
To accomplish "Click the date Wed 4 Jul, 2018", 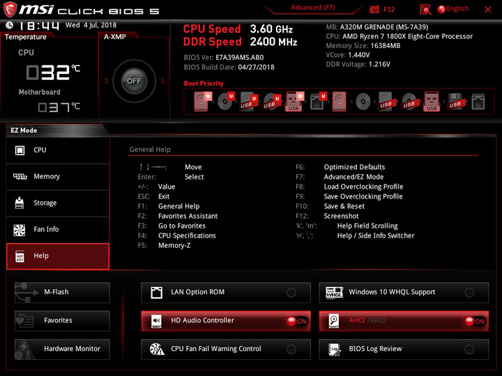I will click(91, 25).
